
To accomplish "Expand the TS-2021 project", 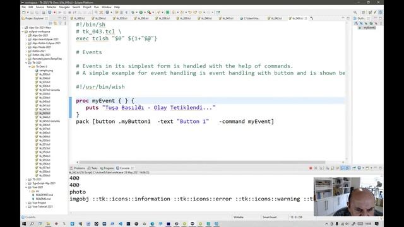I will click(27, 179).
